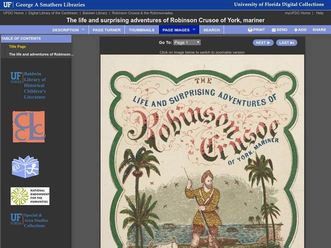Click the Help link
The width and height of the screenshot is (331, 248).
click(319, 13)
